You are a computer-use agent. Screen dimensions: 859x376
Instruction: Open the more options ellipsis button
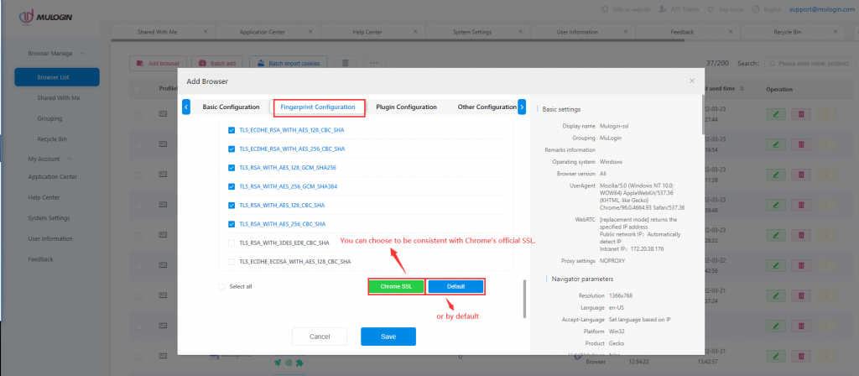373,63
